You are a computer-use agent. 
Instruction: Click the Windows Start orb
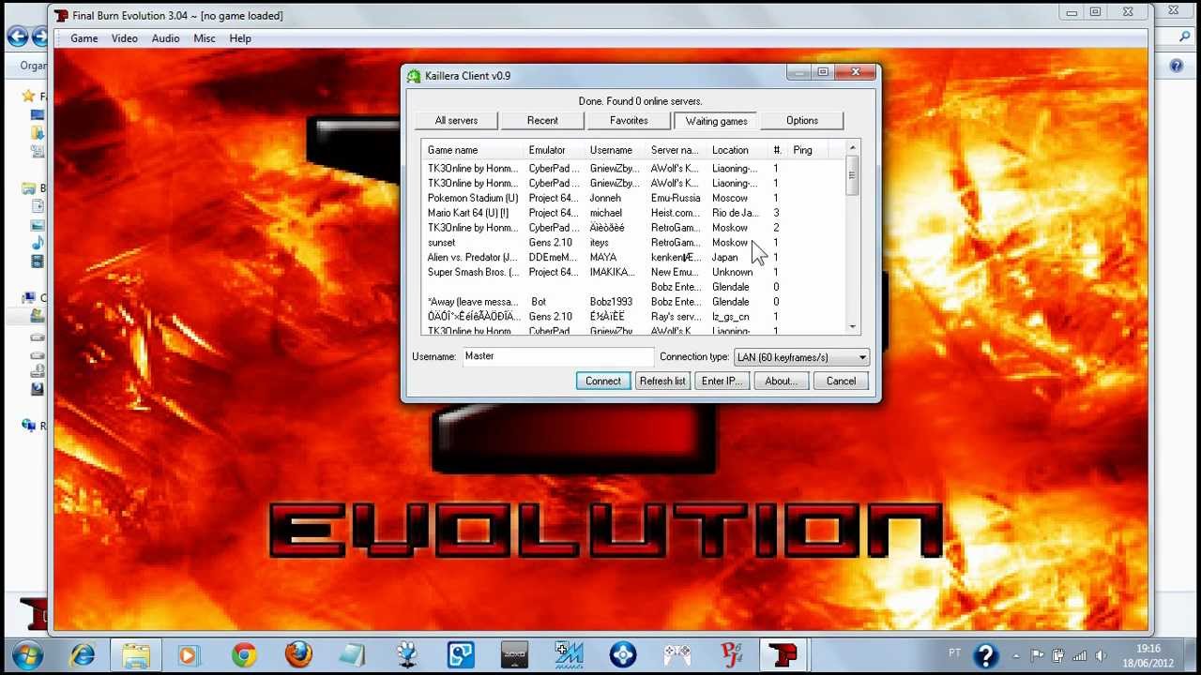(27, 654)
